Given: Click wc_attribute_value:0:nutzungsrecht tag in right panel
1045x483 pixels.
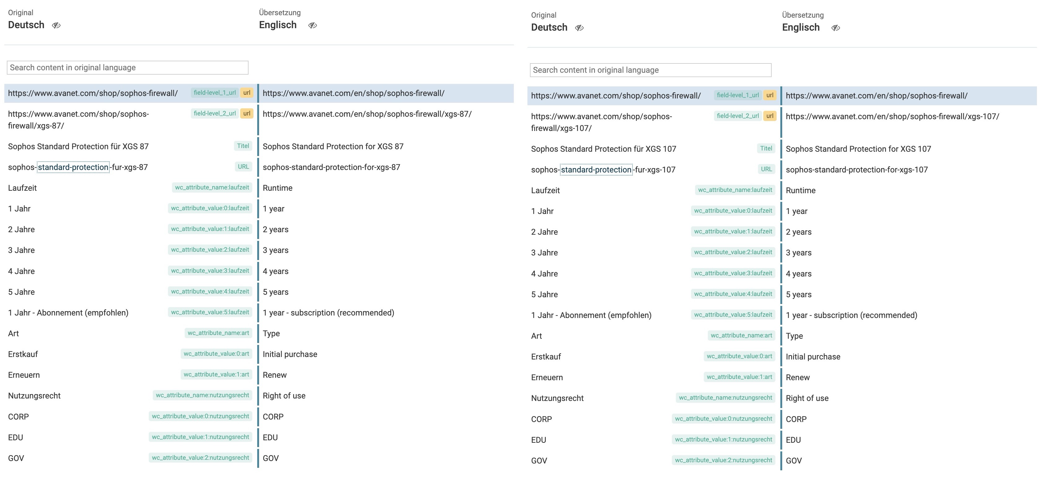Looking at the screenshot, I should (723, 419).
